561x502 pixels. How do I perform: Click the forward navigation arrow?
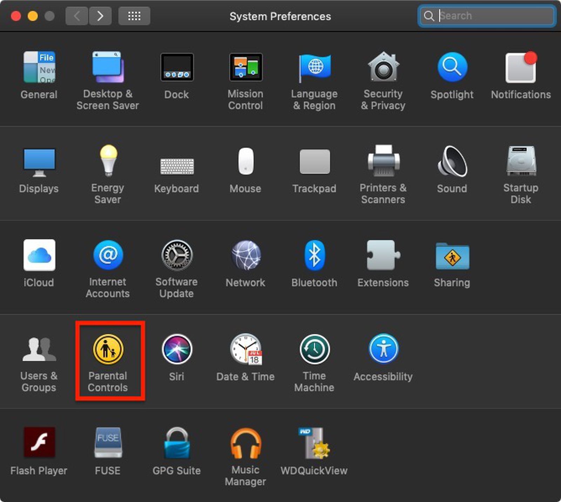pos(100,16)
